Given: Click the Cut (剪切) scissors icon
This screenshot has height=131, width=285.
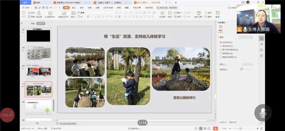Looking at the screenshot, I should pos(29,13).
